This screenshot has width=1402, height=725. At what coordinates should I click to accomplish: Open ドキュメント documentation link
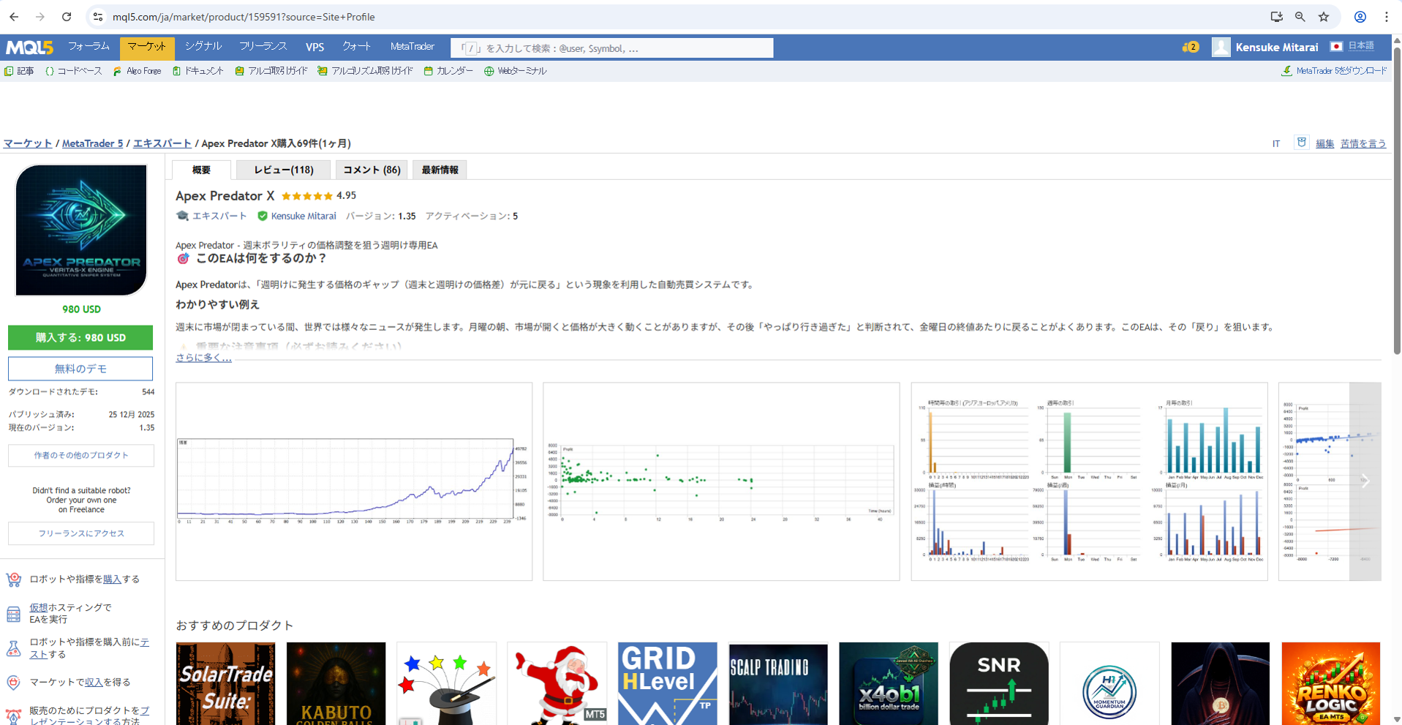(198, 71)
